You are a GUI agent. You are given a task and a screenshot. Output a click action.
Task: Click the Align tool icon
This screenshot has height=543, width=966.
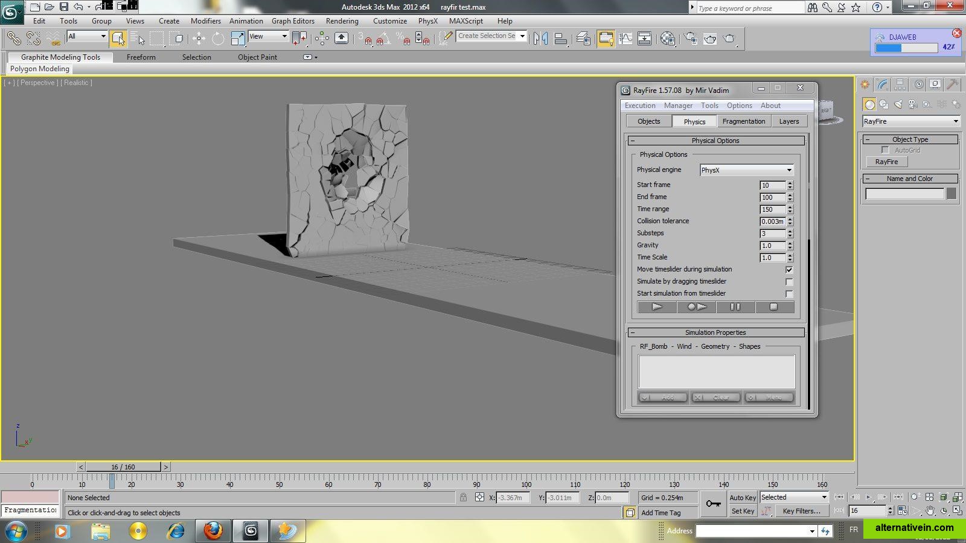(561, 39)
